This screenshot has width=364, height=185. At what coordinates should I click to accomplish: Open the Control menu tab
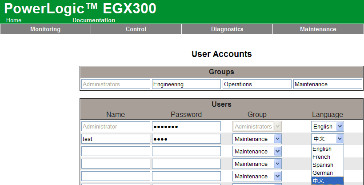point(136,29)
